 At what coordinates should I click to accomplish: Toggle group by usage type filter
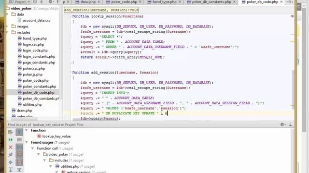[x=19, y=132]
